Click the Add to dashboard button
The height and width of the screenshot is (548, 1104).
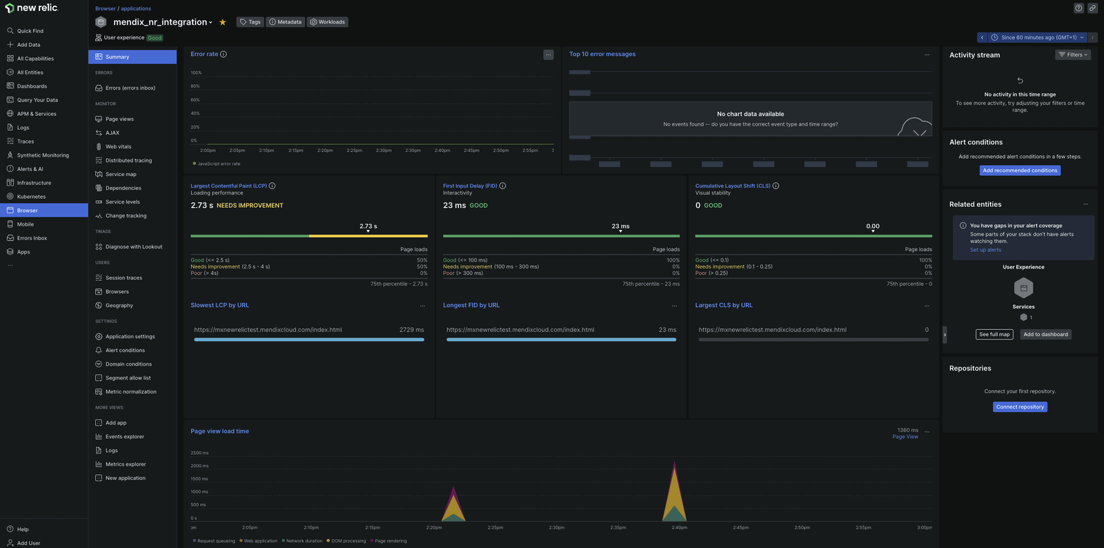point(1045,335)
